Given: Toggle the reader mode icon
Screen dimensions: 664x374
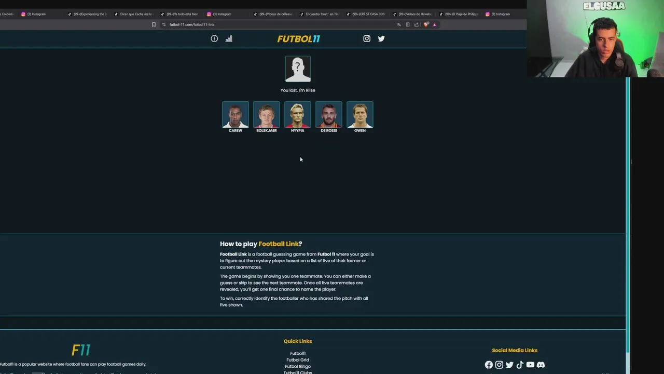Looking at the screenshot, I should pos(408,24).
